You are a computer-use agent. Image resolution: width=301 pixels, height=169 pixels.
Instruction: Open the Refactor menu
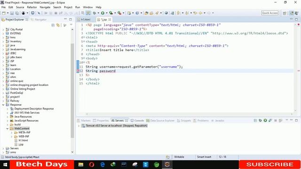(32, 8)
